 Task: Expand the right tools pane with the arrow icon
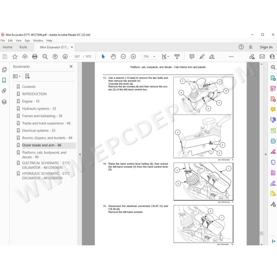274,241
